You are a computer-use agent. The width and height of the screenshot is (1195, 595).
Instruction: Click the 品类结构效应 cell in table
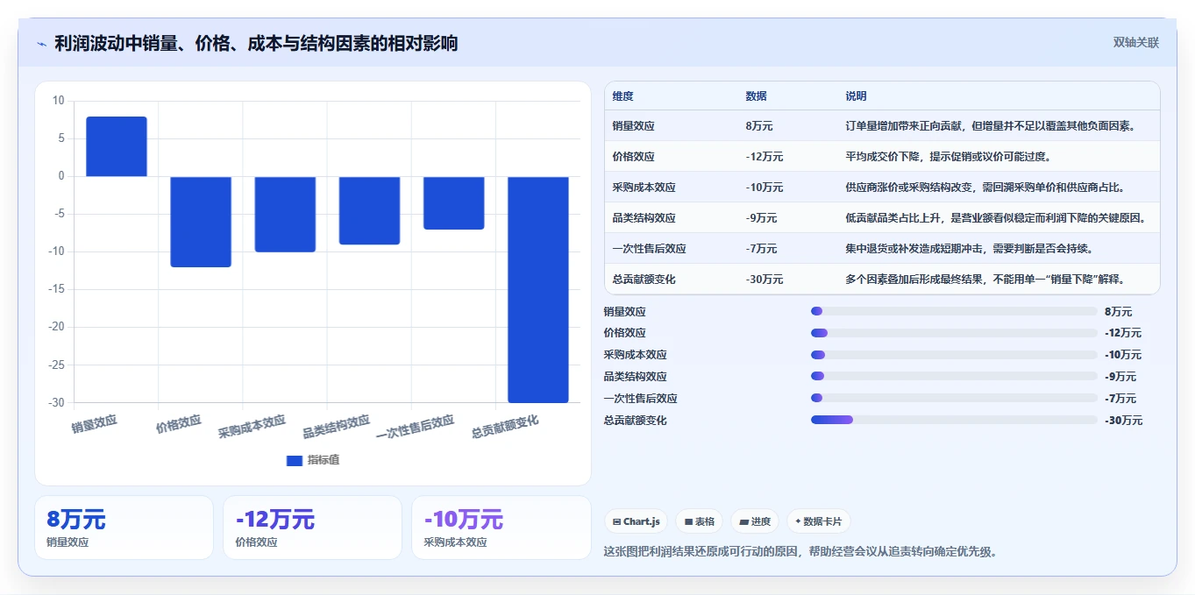click(644, 218)
